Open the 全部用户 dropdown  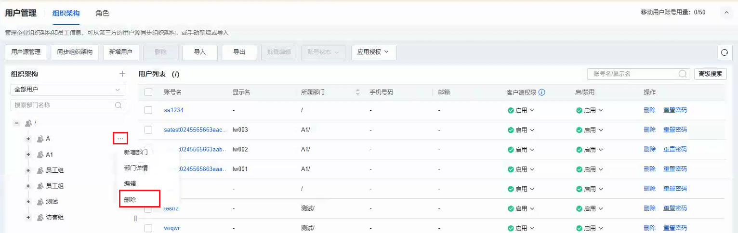(x=68, y=90)
